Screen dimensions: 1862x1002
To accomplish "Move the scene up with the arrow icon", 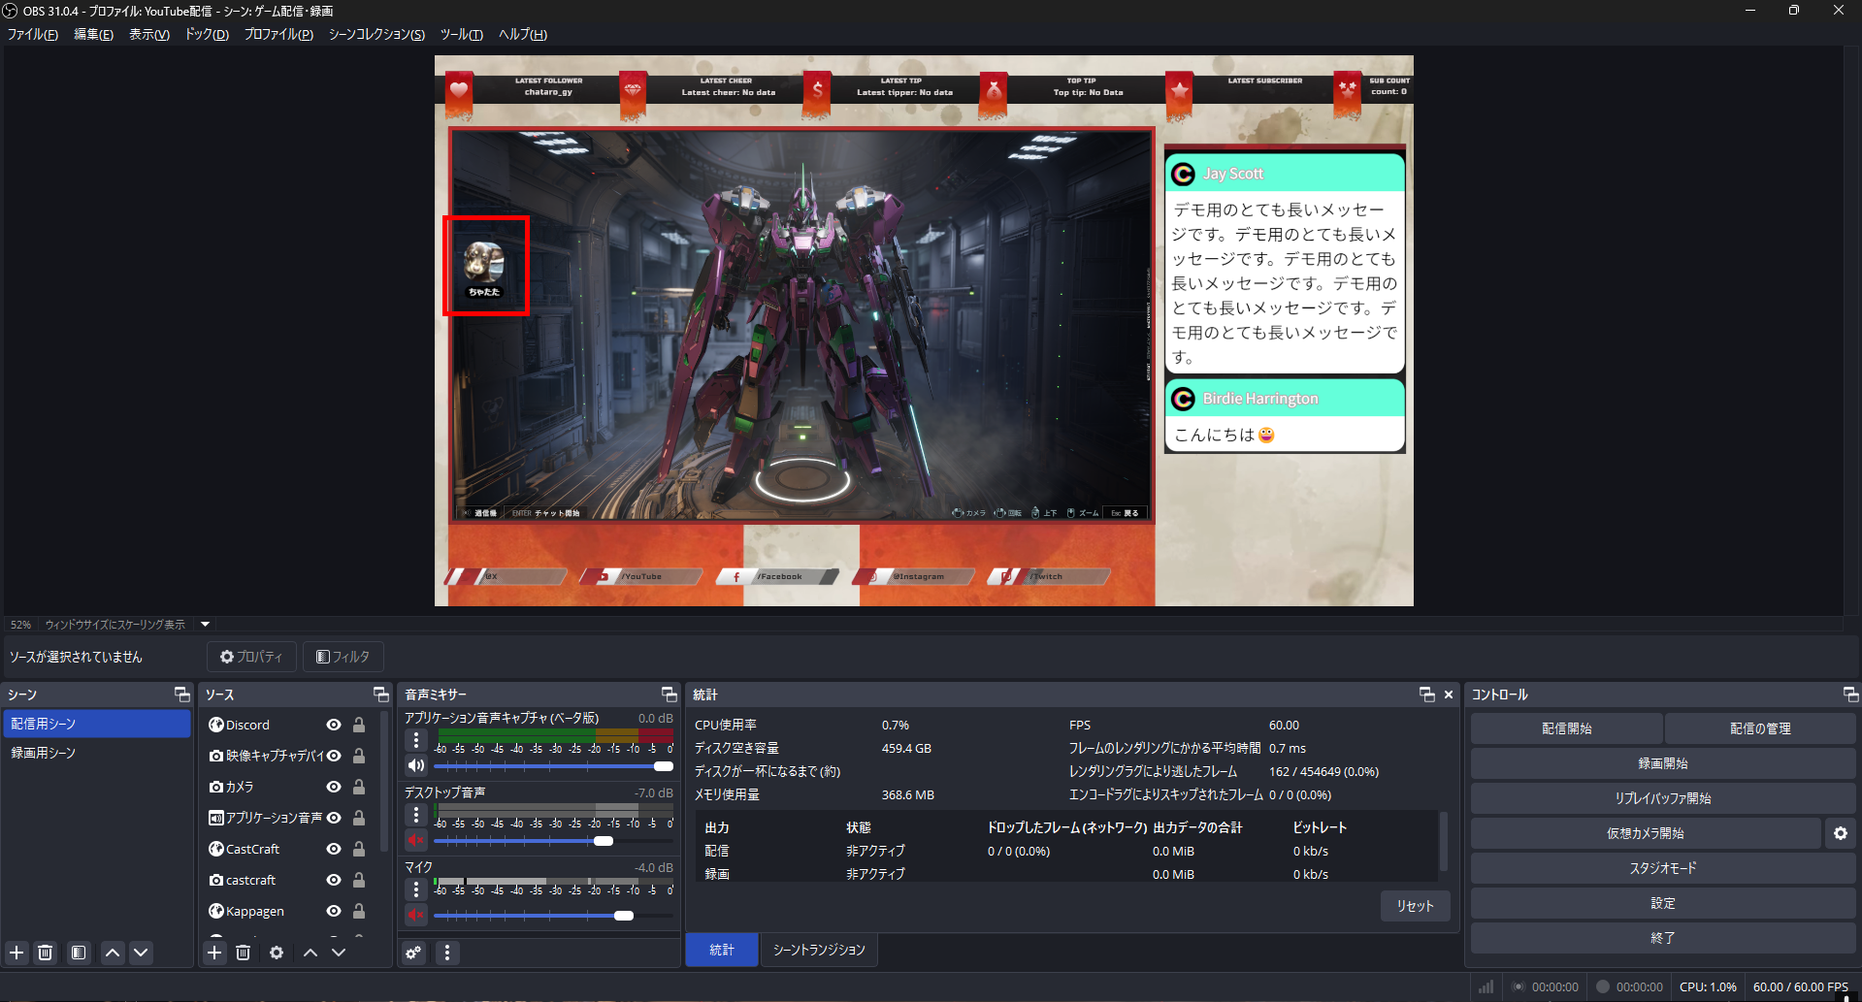I will 113,953.
